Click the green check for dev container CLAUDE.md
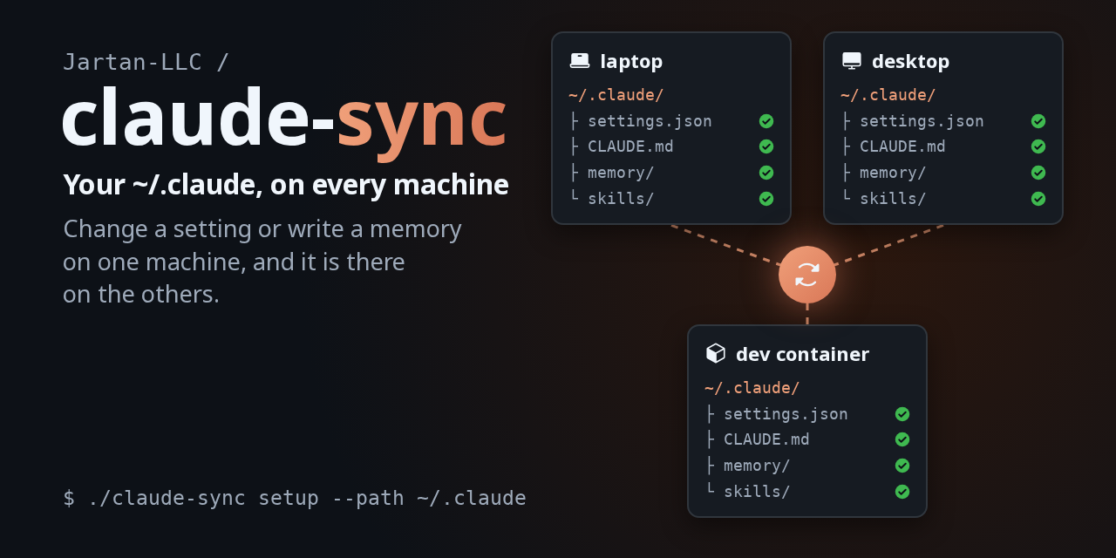1116x558 pixels. click(x=902, y=439)
